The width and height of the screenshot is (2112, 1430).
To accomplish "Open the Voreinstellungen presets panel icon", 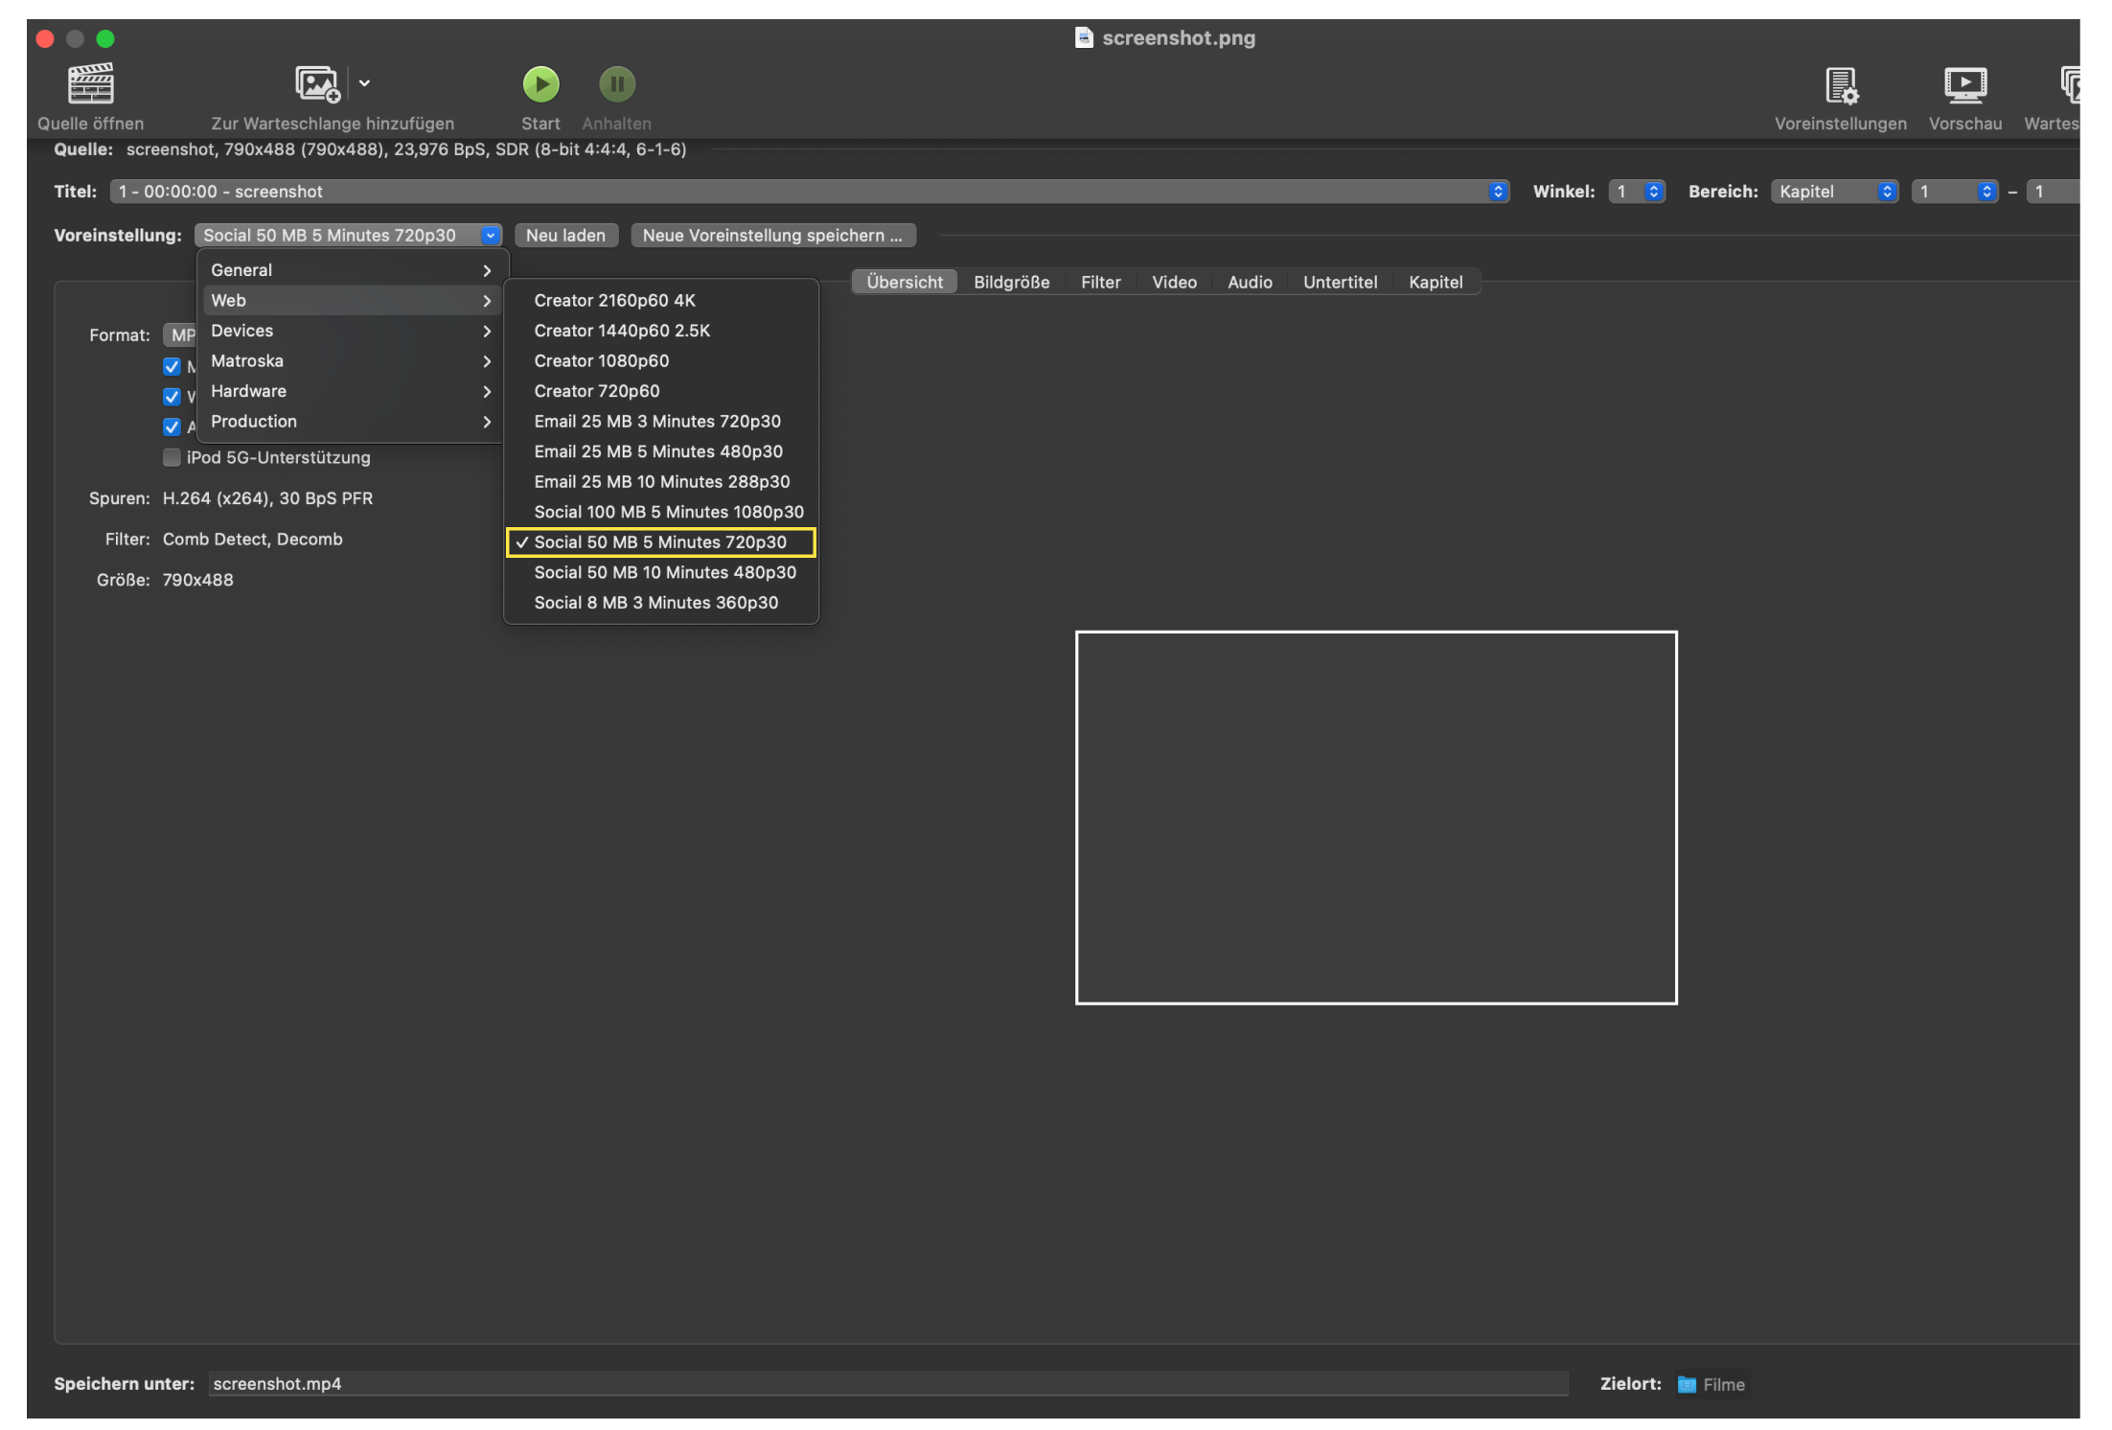I will (x=1841, y=85).
